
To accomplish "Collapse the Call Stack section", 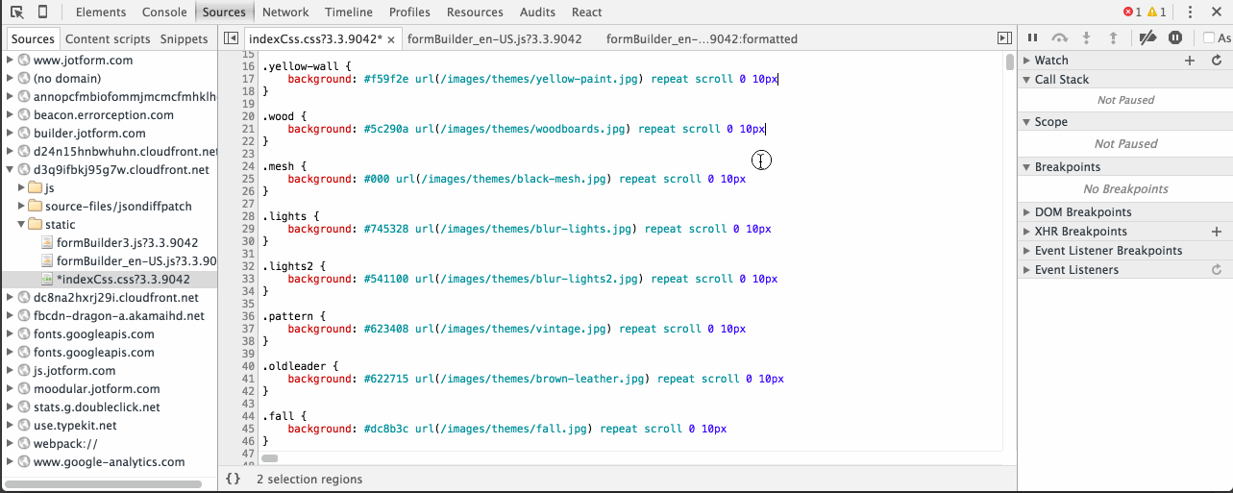I will pyautogui.click(x=1026, y=80).
